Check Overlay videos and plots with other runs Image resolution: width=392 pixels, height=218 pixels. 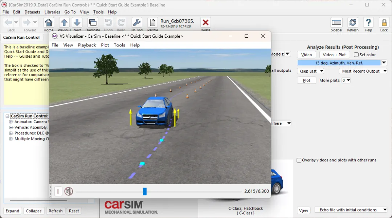[299, 160]
